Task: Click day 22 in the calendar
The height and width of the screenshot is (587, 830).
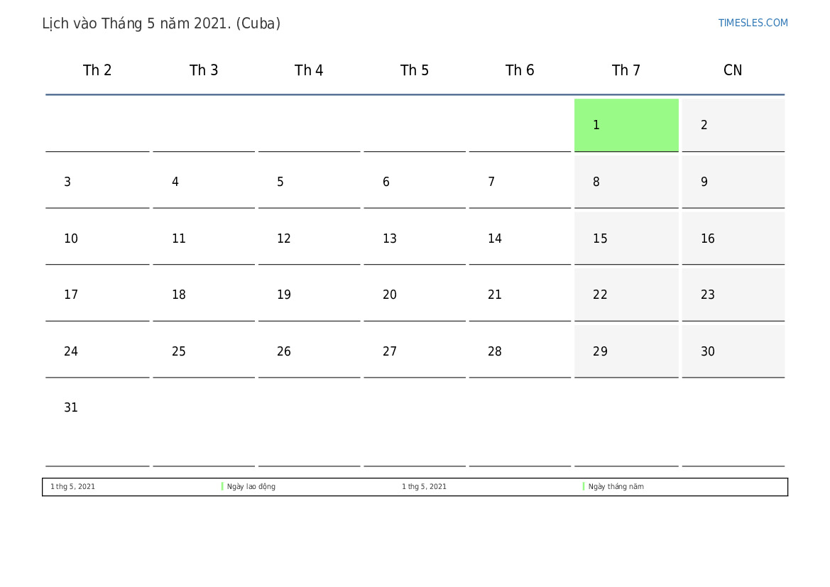Action: (626, 295)
